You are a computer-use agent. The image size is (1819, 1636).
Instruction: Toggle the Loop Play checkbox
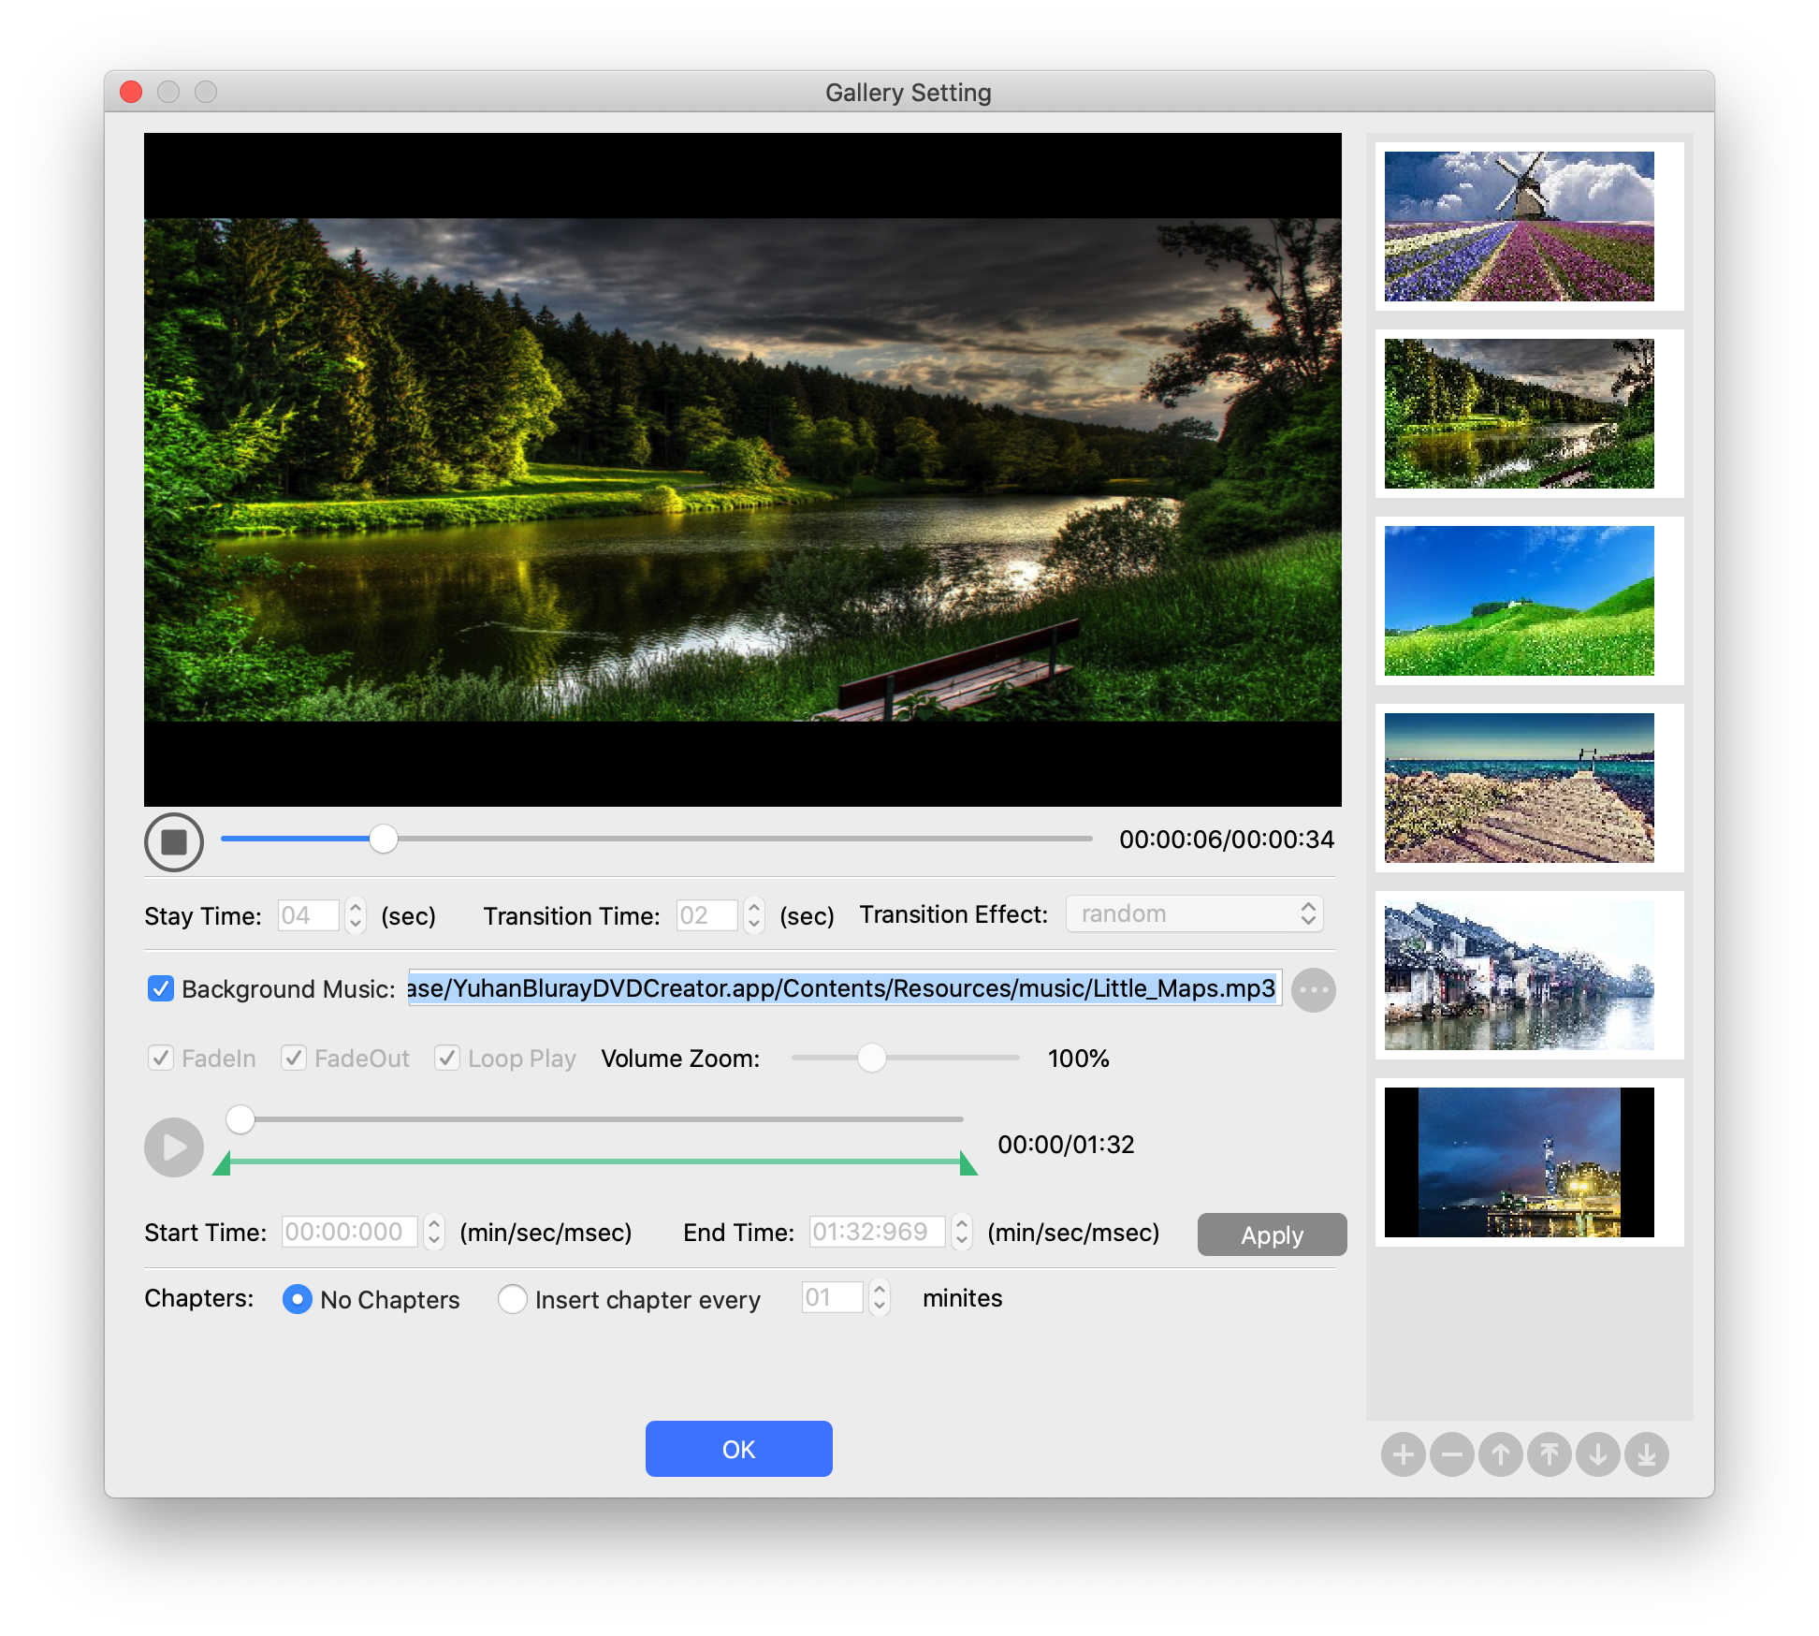click(x=447, y=1058)
